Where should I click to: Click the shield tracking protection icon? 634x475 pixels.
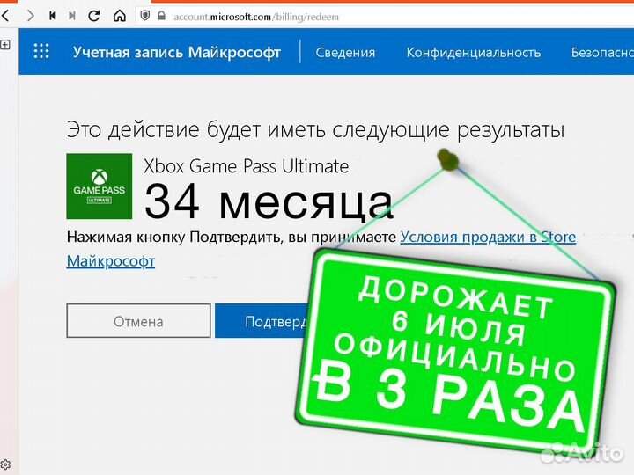pyautogui.click(x=144, y=16)
